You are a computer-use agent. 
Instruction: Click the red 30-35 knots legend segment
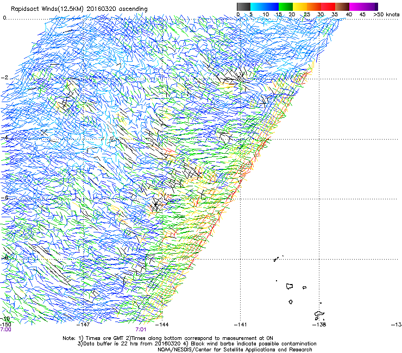click(328, 7)
